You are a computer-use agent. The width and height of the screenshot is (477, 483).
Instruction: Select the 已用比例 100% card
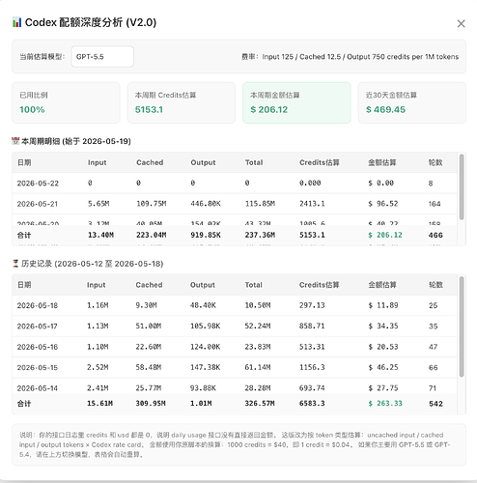(66, 102)
